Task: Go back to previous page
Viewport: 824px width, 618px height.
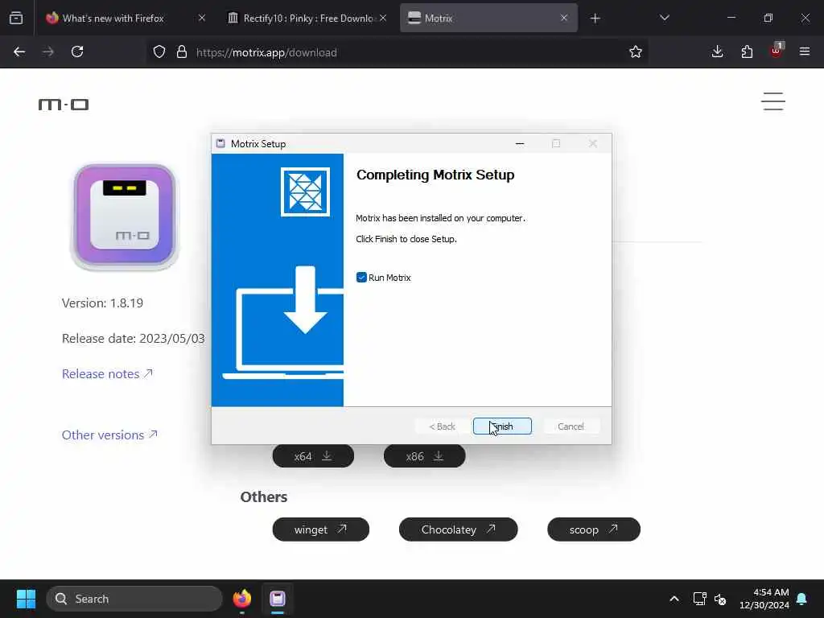Action: [x=19, y=52]
